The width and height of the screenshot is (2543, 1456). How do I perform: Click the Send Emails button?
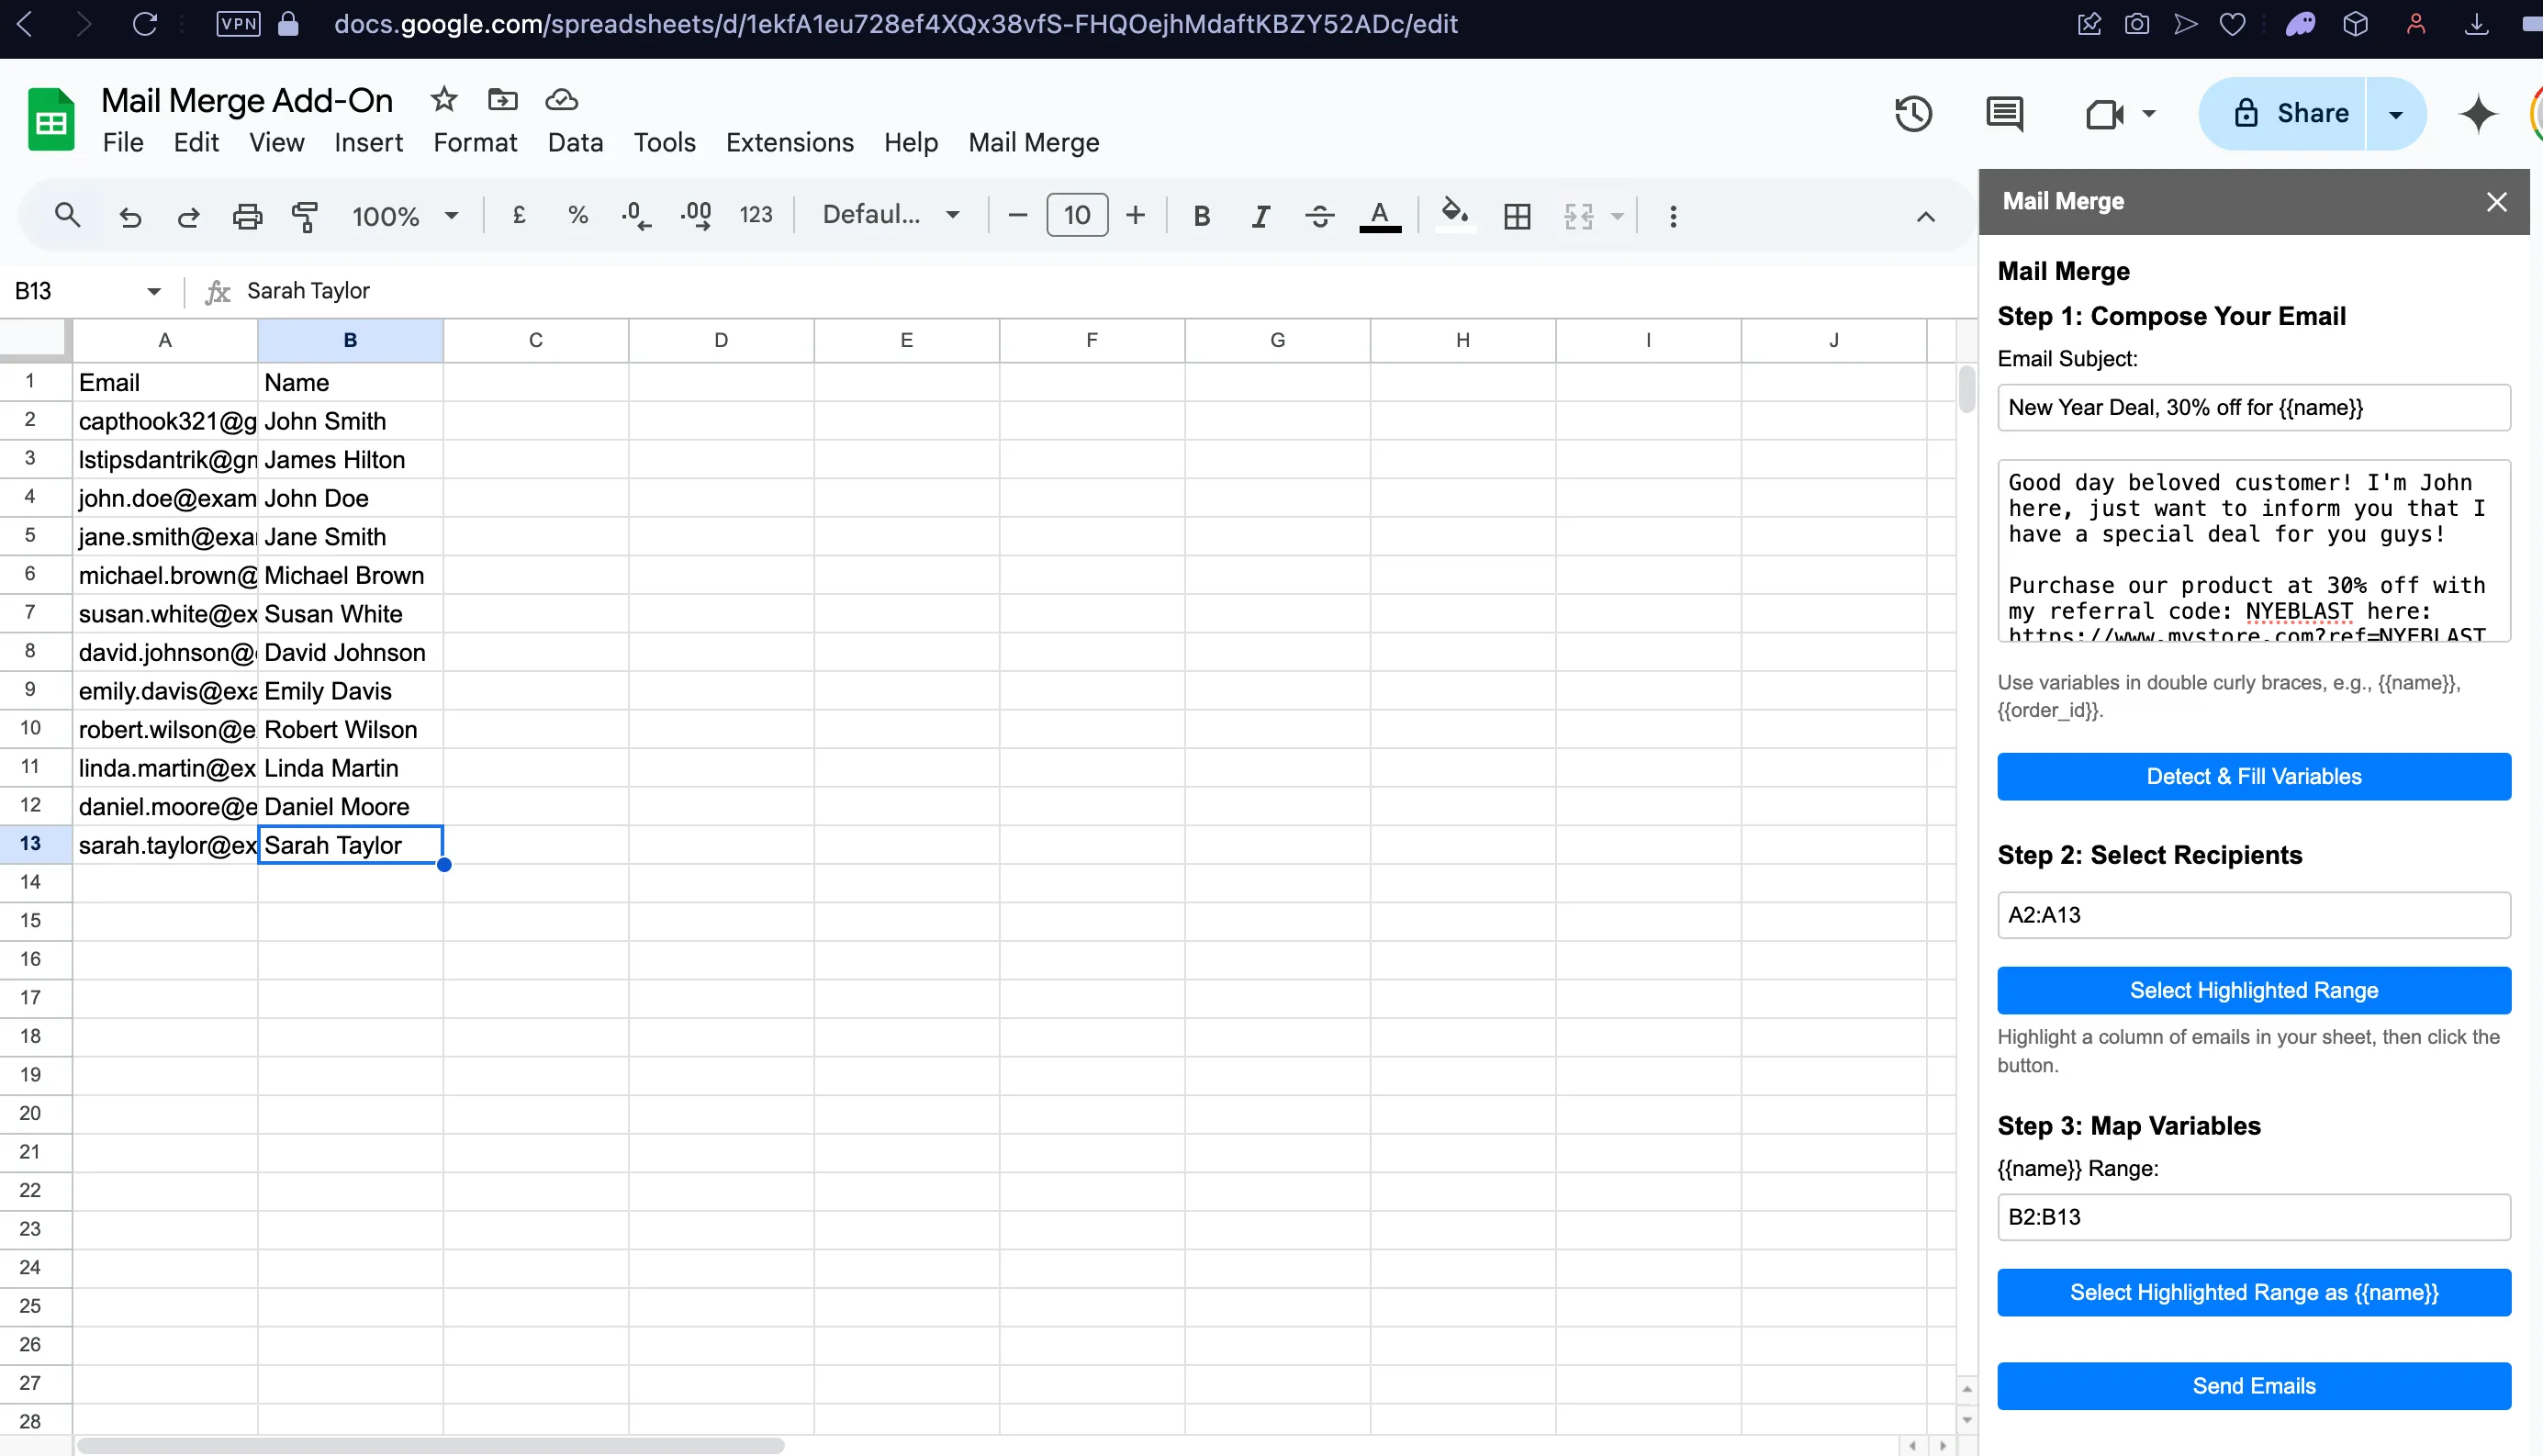[2253, 1385]
